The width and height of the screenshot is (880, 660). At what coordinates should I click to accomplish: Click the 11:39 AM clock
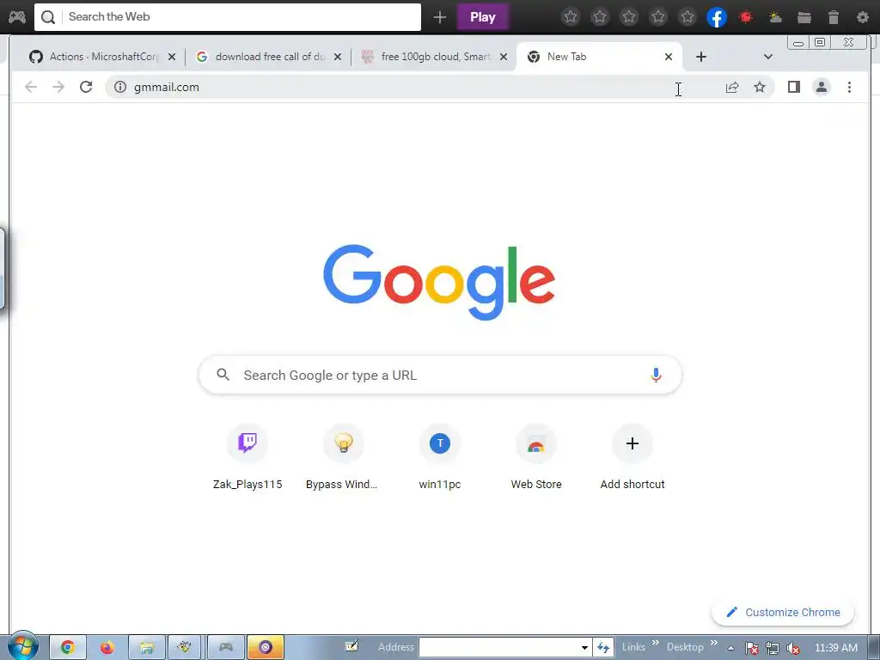coord(835,648)
